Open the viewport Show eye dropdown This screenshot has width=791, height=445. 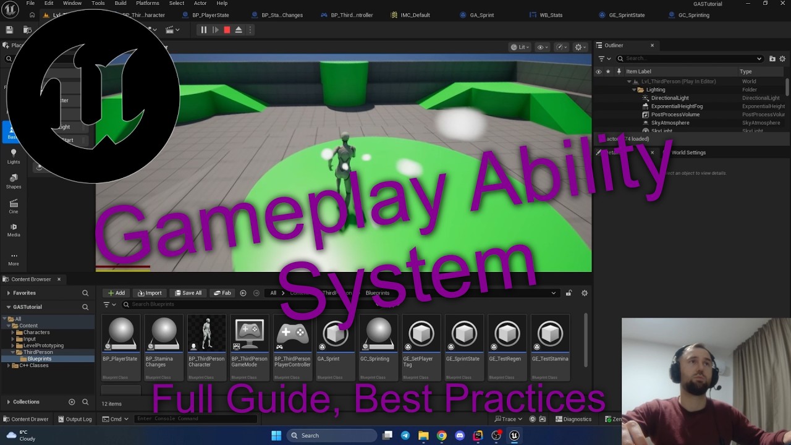coord(543,47)
